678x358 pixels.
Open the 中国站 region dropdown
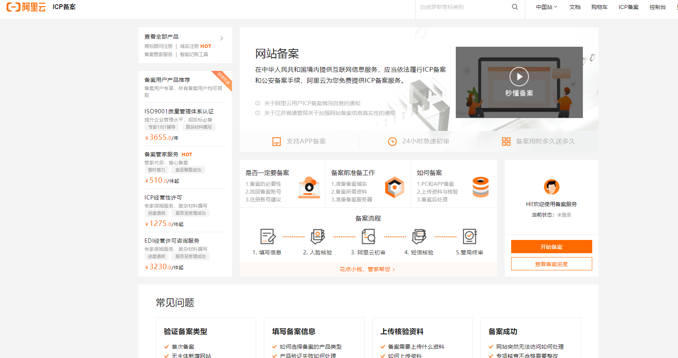(x=547, y=7)
